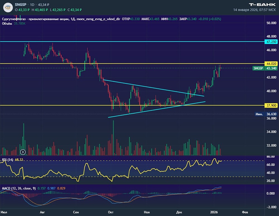Click the 44.020 yellow price level label
Screen dimensions: 279x216
click(271, 64)
